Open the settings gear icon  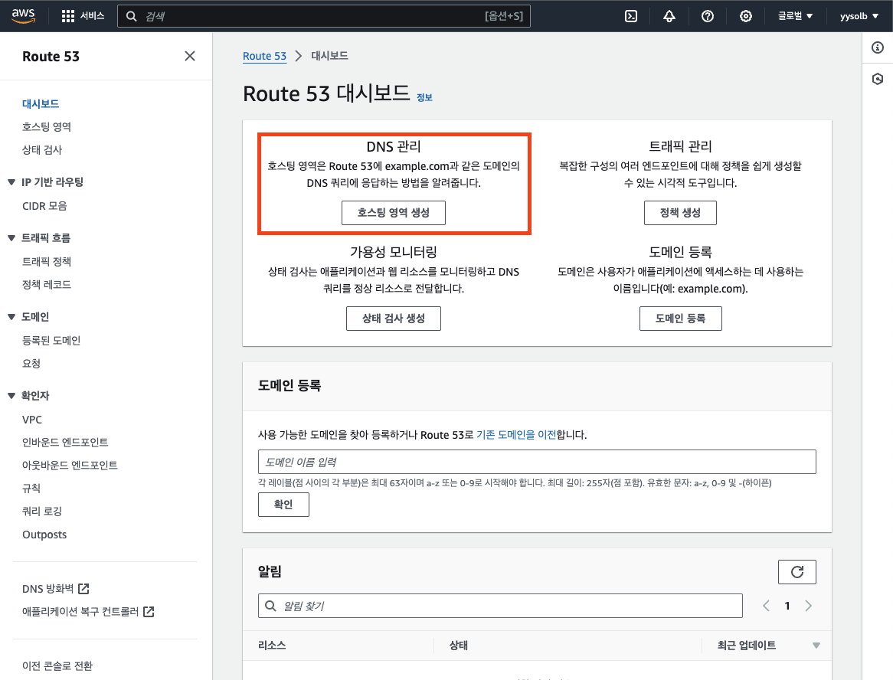(x=745, y=16)
